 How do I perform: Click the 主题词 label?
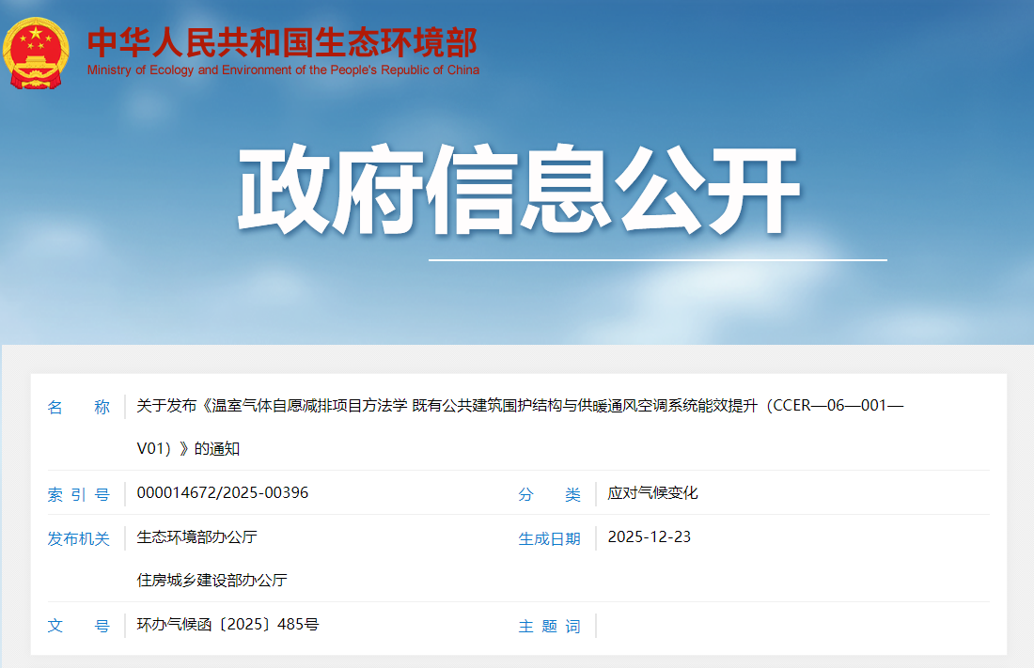pos(550,626)
